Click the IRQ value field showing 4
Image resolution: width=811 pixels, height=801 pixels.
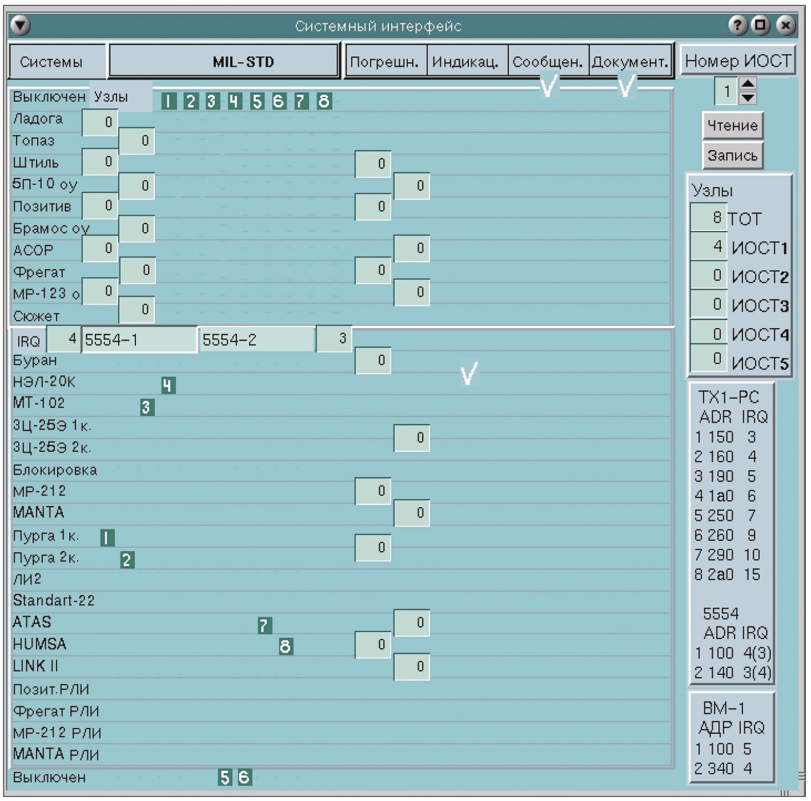click(63, 339)
